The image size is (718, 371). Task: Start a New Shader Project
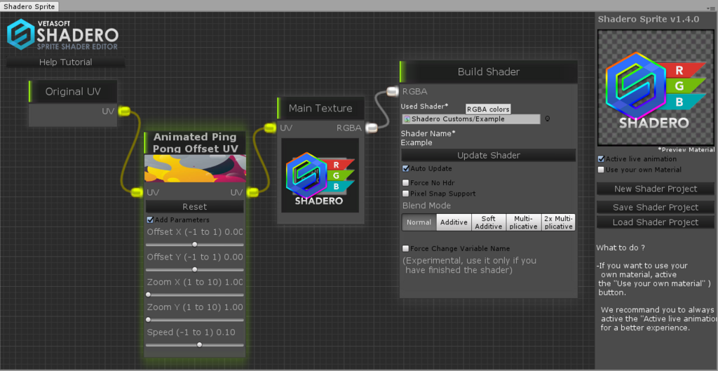[656, 189]
